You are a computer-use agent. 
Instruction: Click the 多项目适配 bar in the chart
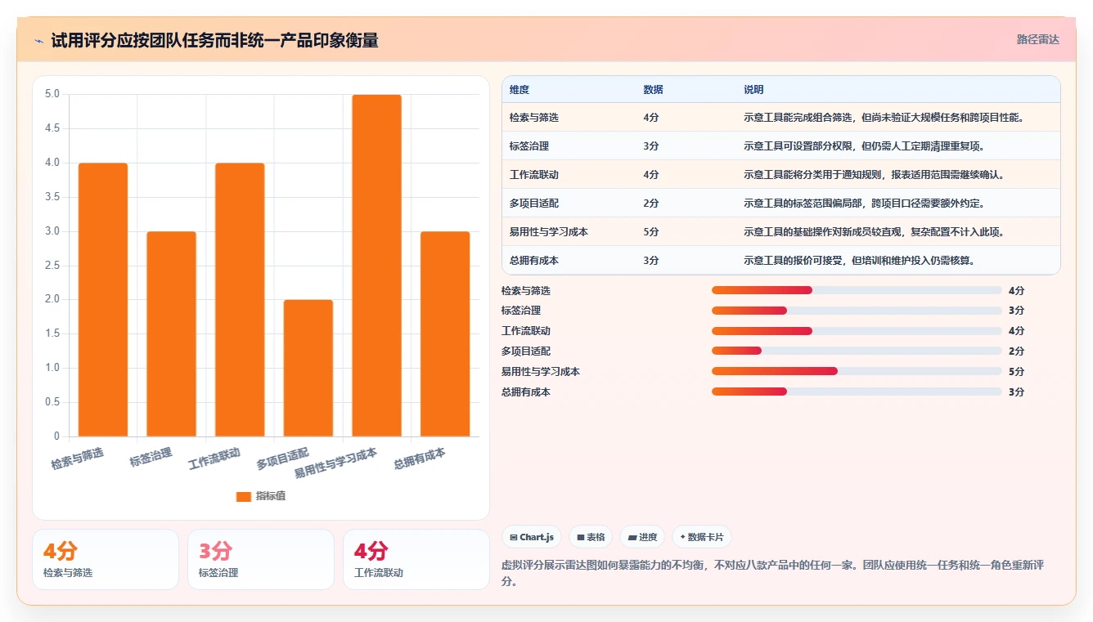pos(308,368)
